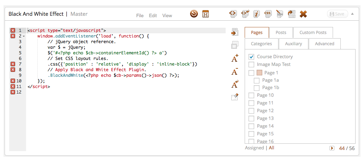Check the Page 1 checkbox

click(251, 73)
